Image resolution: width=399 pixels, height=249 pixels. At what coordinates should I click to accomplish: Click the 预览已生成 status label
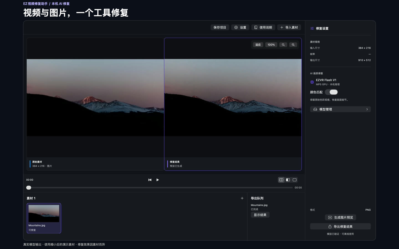coord(176,166)
